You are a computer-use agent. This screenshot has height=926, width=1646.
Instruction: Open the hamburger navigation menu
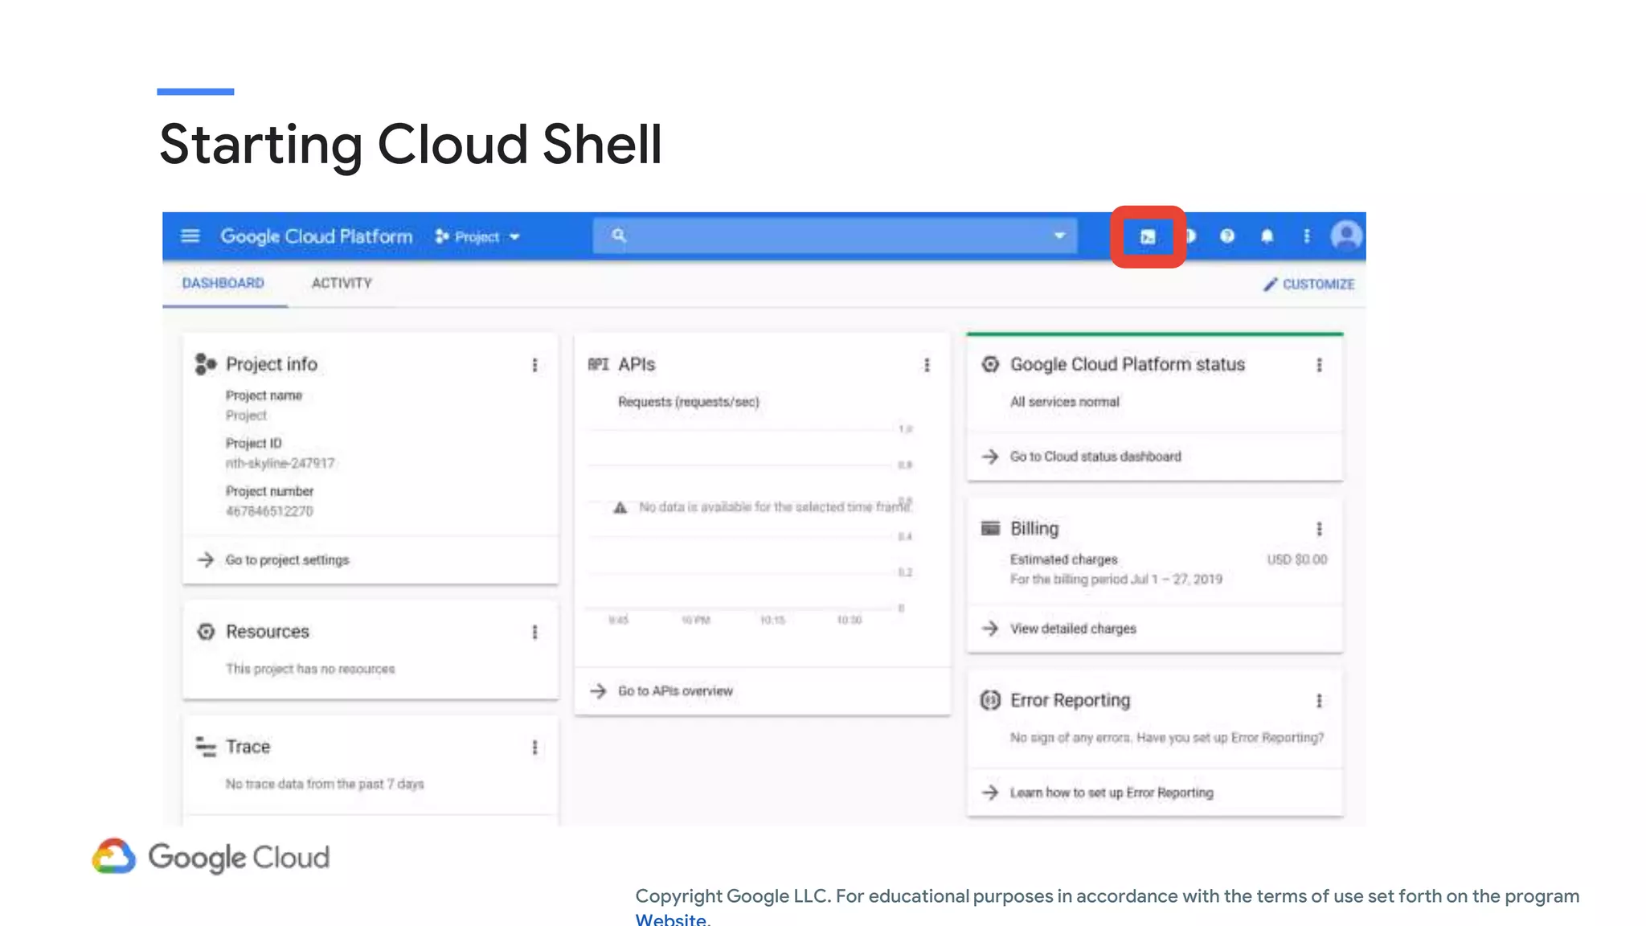190,236
